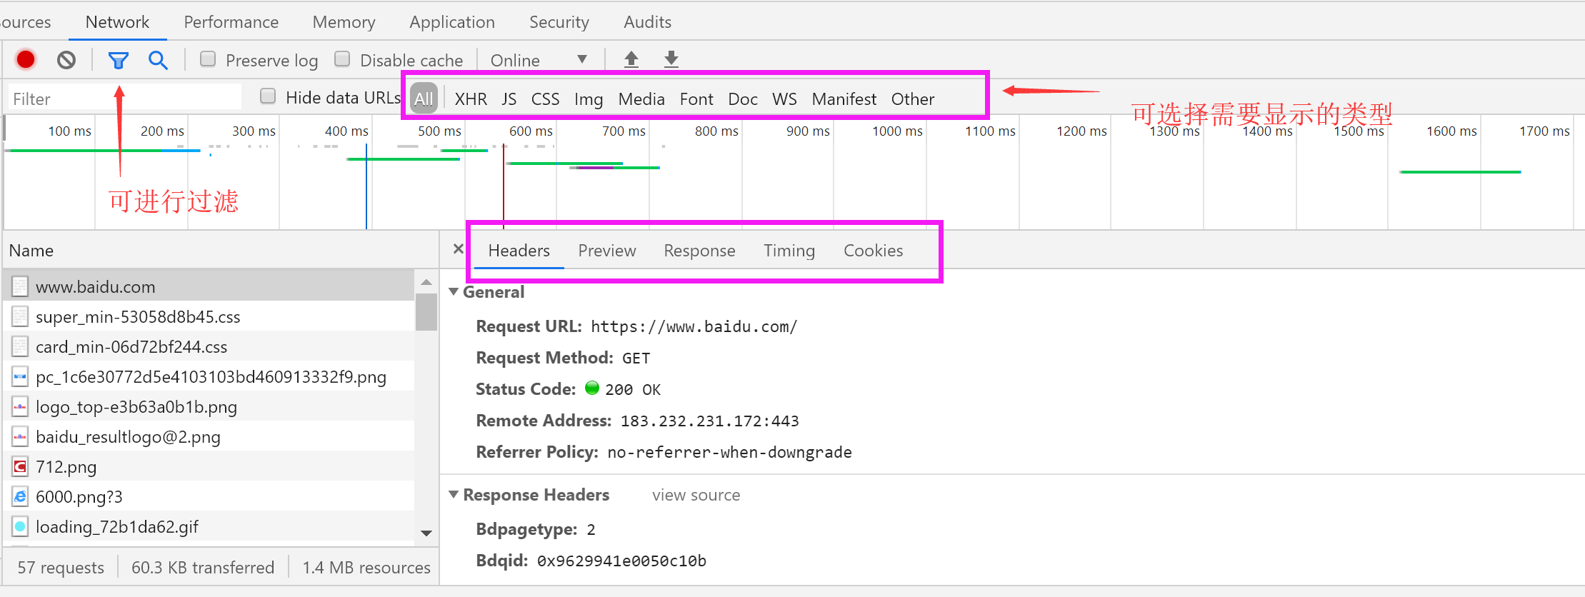Open the network search magnifier
Viewport: 1585px width, 597px height.
(158, 61)
